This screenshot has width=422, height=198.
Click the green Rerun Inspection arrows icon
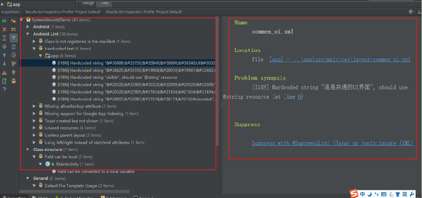(x=5, y=21)
